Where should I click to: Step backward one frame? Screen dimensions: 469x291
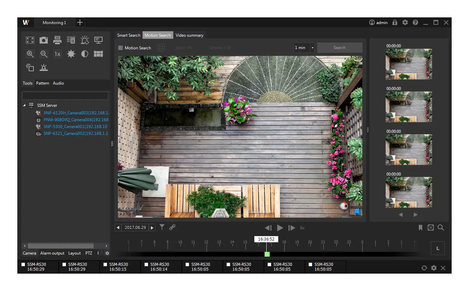[x=268, y=228]
